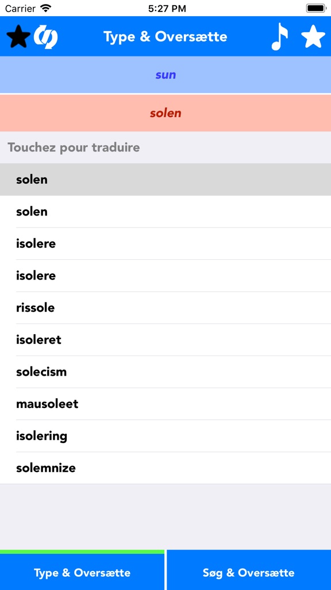The height and width of the screenshot is (590, 331).
Task: Tap the red translation 'solen'
Action: click(165, 113)
